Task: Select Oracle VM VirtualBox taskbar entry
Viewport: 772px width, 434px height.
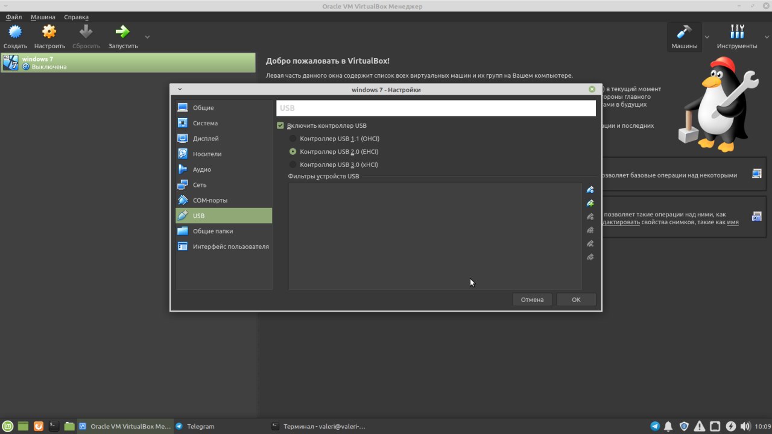Action: click(x=125, y=426)
